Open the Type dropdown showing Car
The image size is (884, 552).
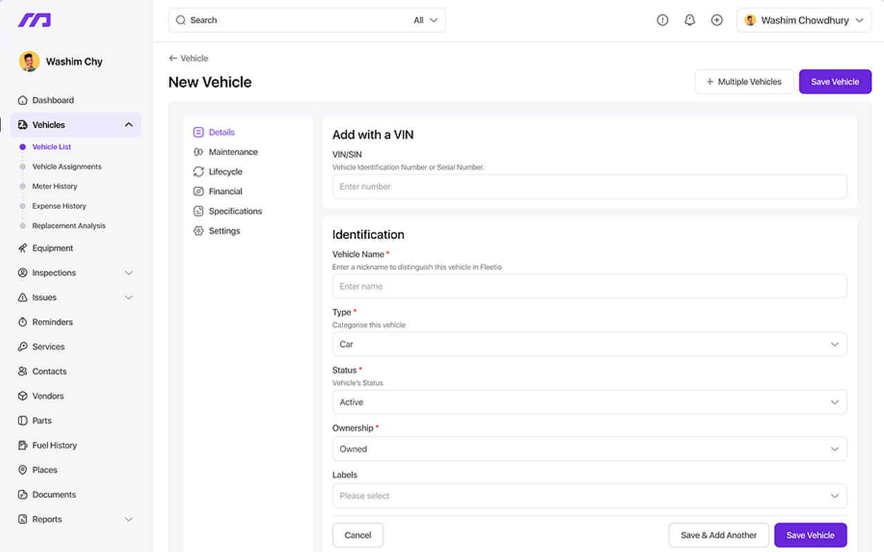(x=589, y=344)
